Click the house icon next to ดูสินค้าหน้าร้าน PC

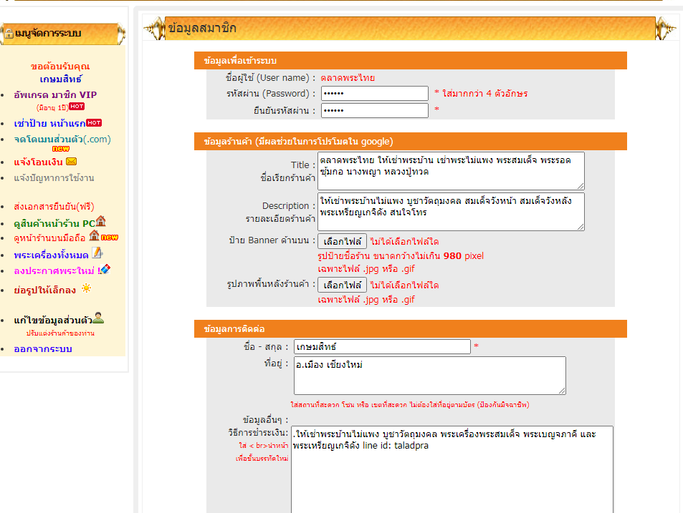(x=100, y=221)
